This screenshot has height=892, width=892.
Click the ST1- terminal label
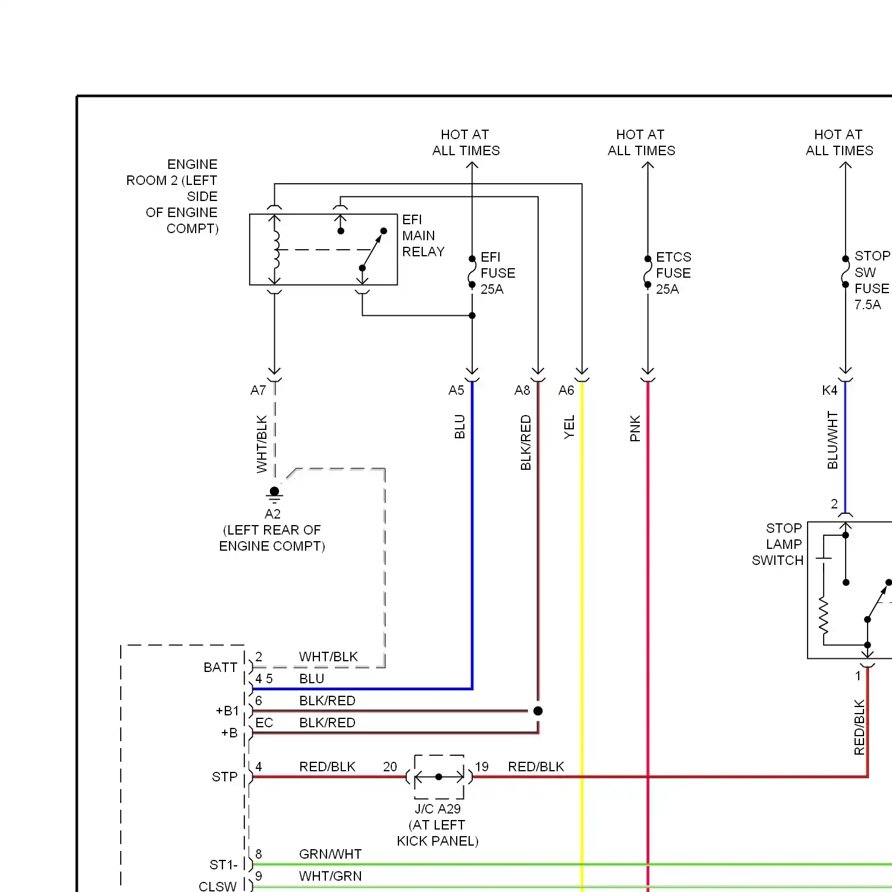(224, 865)
